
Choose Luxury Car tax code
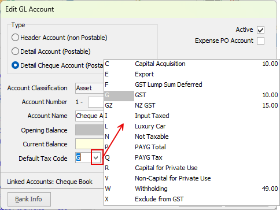(x=191, y=126)
